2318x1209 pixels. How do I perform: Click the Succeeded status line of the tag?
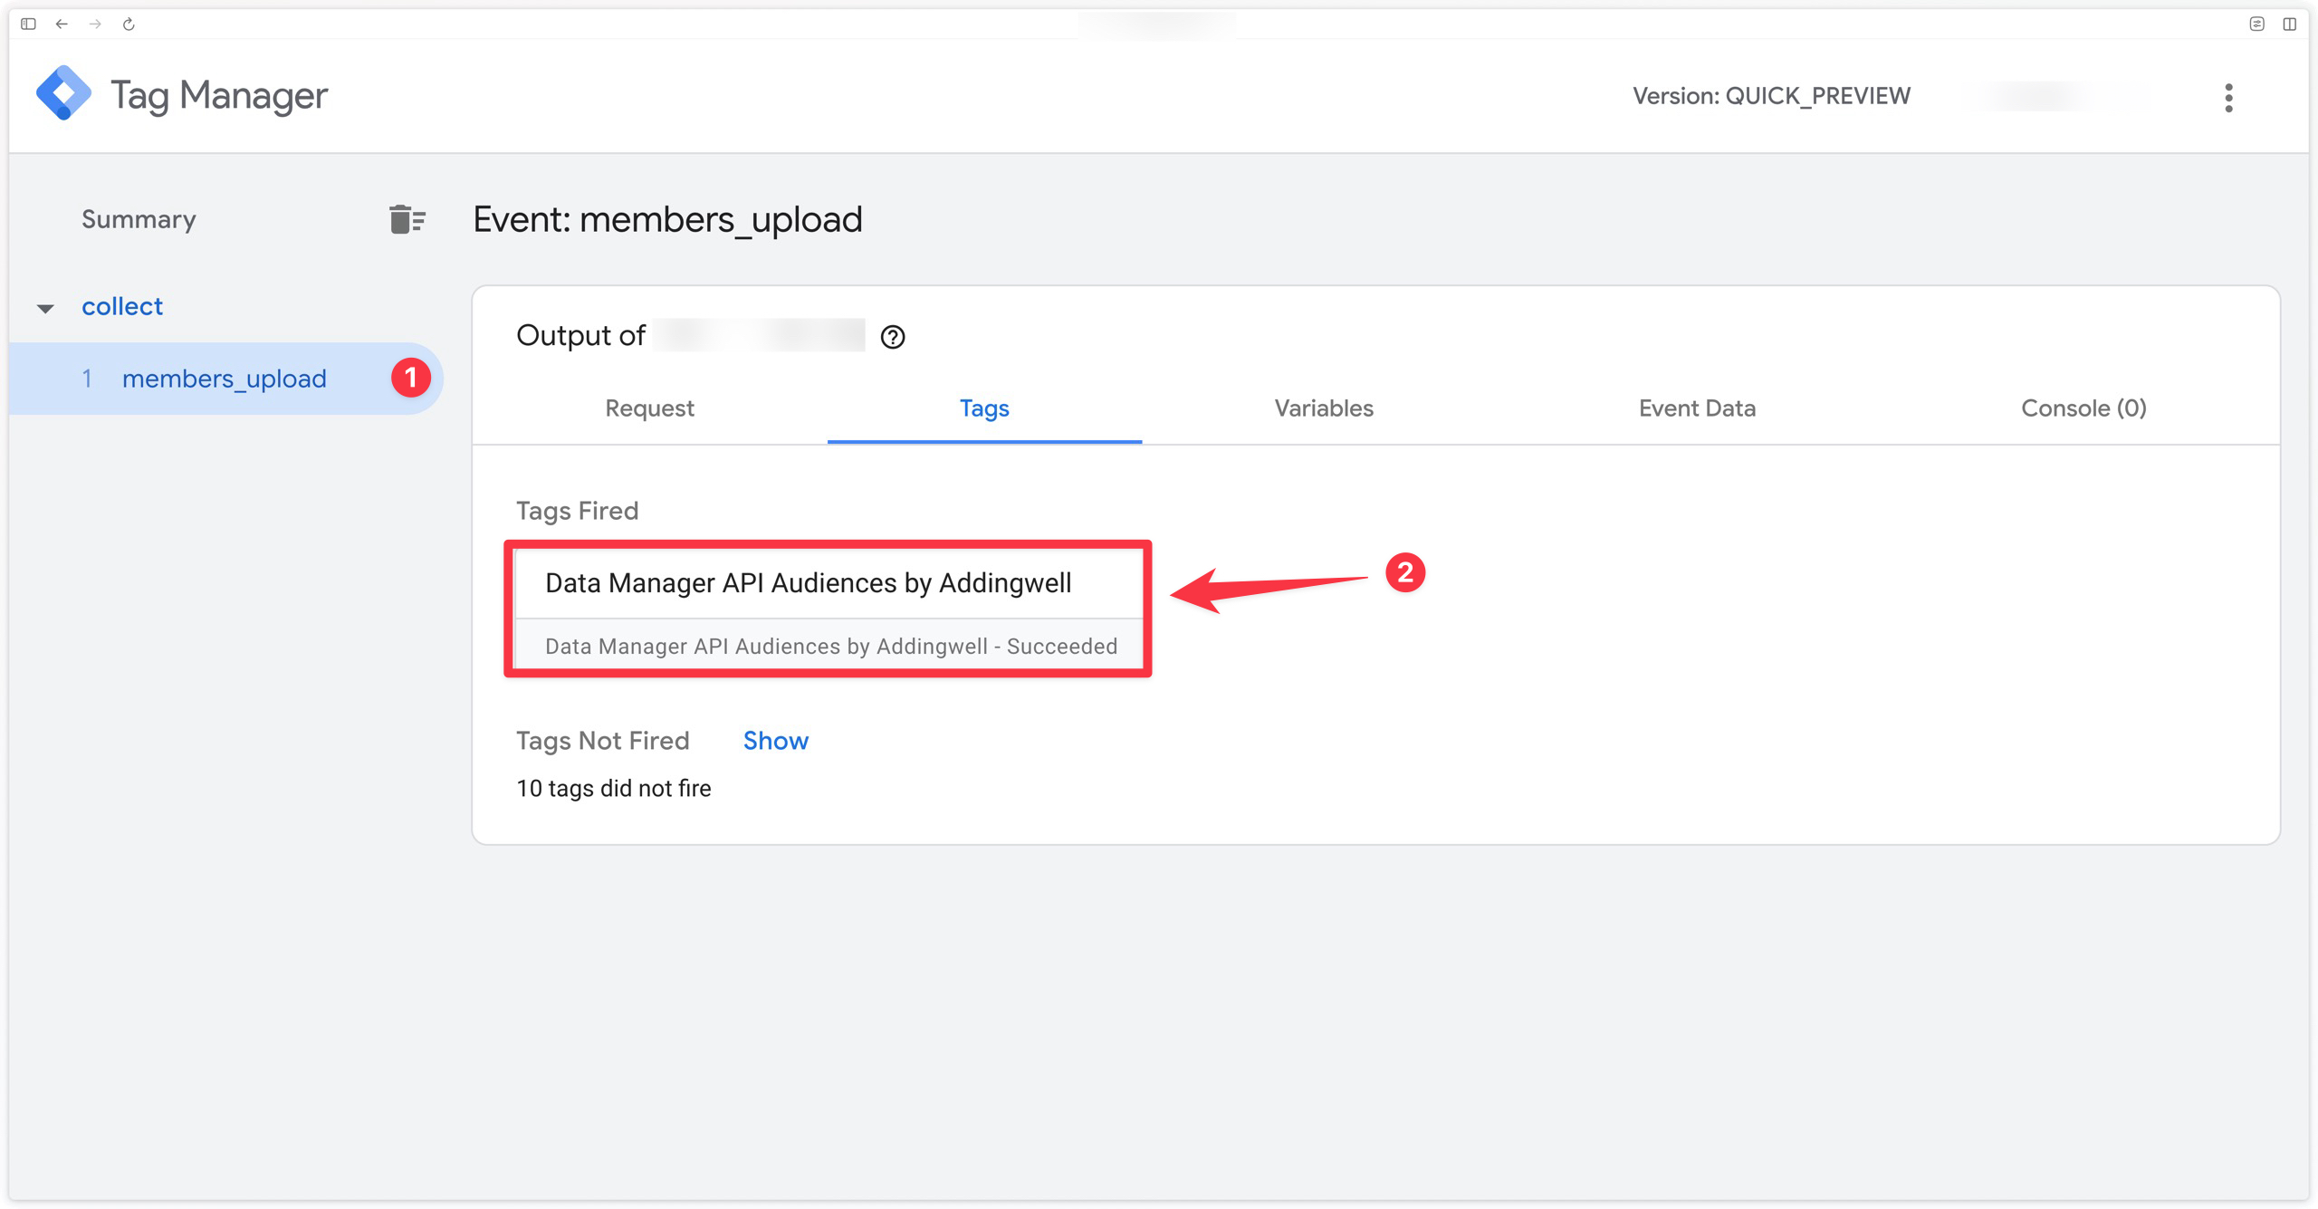(831, 646)
